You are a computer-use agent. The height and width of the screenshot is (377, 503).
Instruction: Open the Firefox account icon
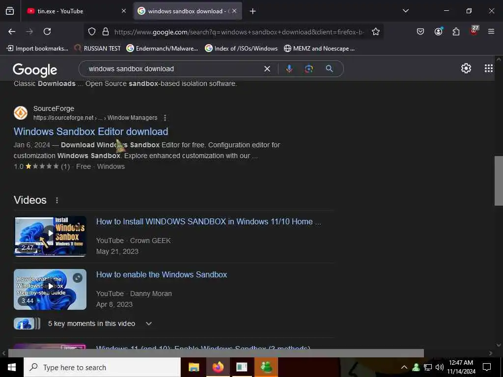tap(438, 31)
